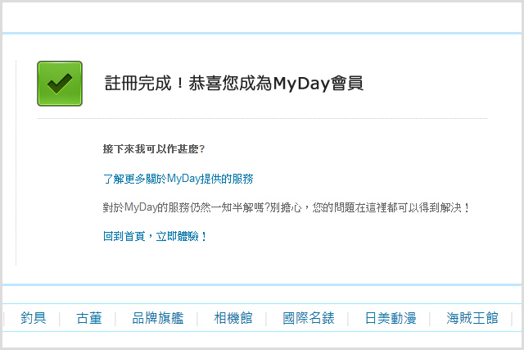Screen dimensions: 524x350
Task: Click the separator between 日美動漫 and 海賊王館
Action: tap(431, 318)
